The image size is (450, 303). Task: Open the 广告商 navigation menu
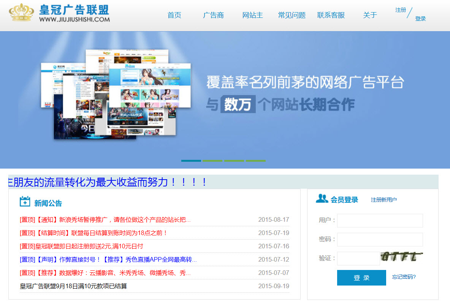pyautogui.click(x=213, y=15)
